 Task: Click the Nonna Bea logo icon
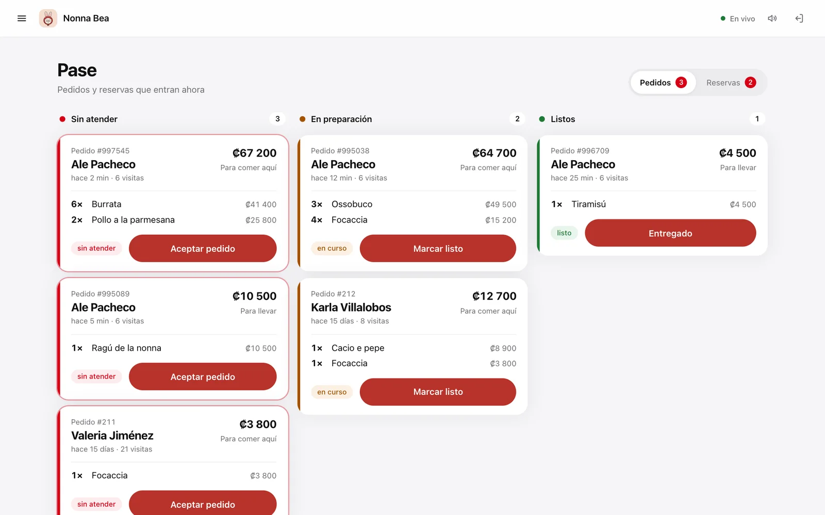(x=48, y=19)
